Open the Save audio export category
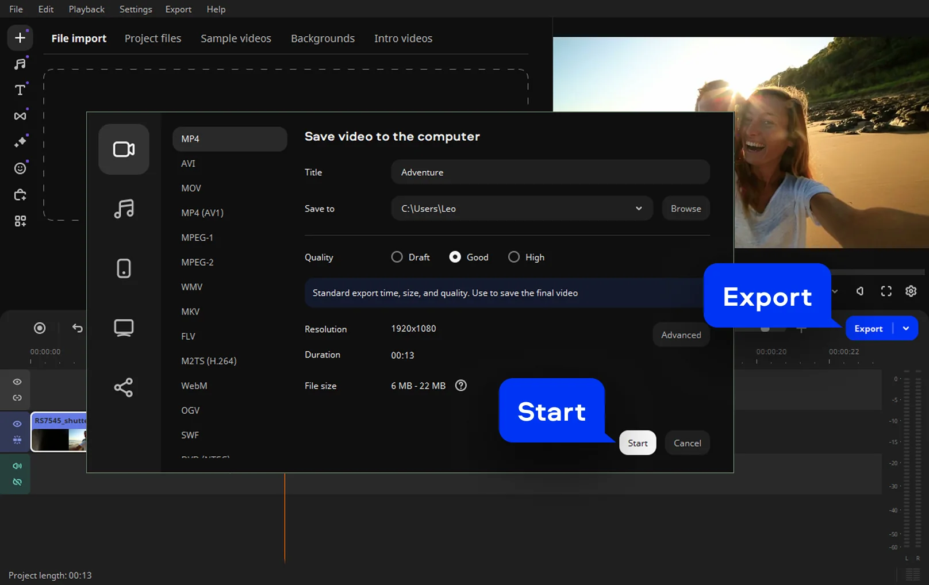 point(124,209)
